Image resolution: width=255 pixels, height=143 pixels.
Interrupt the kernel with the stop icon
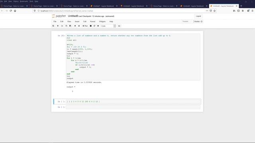(x=91, y=26)
